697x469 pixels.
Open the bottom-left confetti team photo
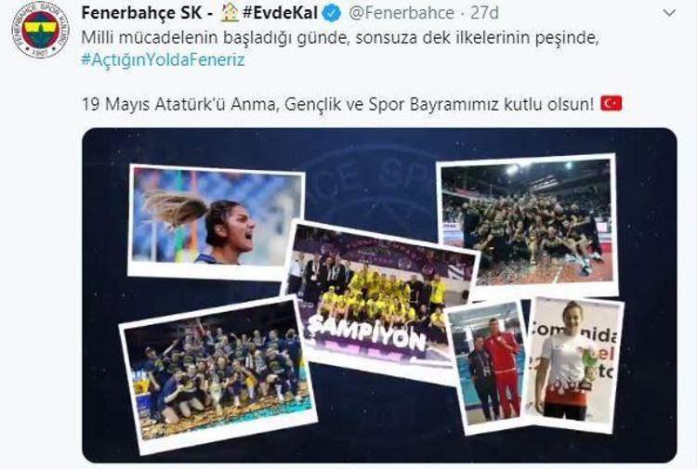[217, 374]
